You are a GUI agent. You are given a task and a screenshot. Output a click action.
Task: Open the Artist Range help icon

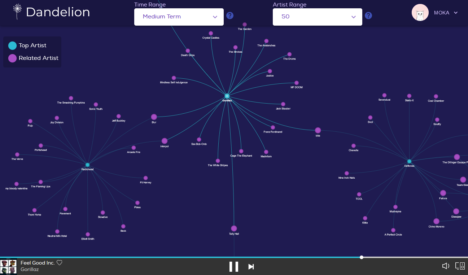[368, 16]
